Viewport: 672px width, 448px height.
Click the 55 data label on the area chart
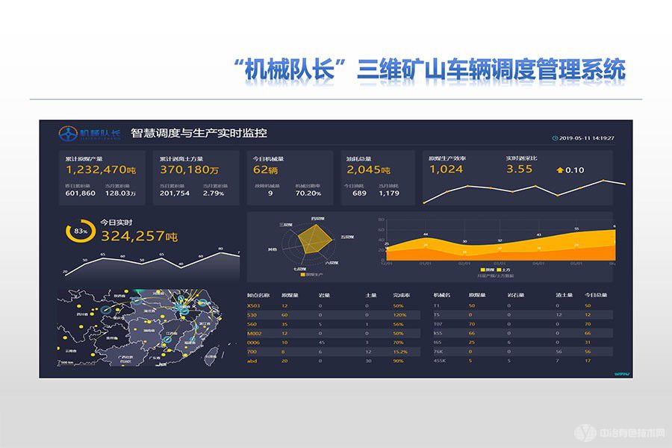point(576,229)
